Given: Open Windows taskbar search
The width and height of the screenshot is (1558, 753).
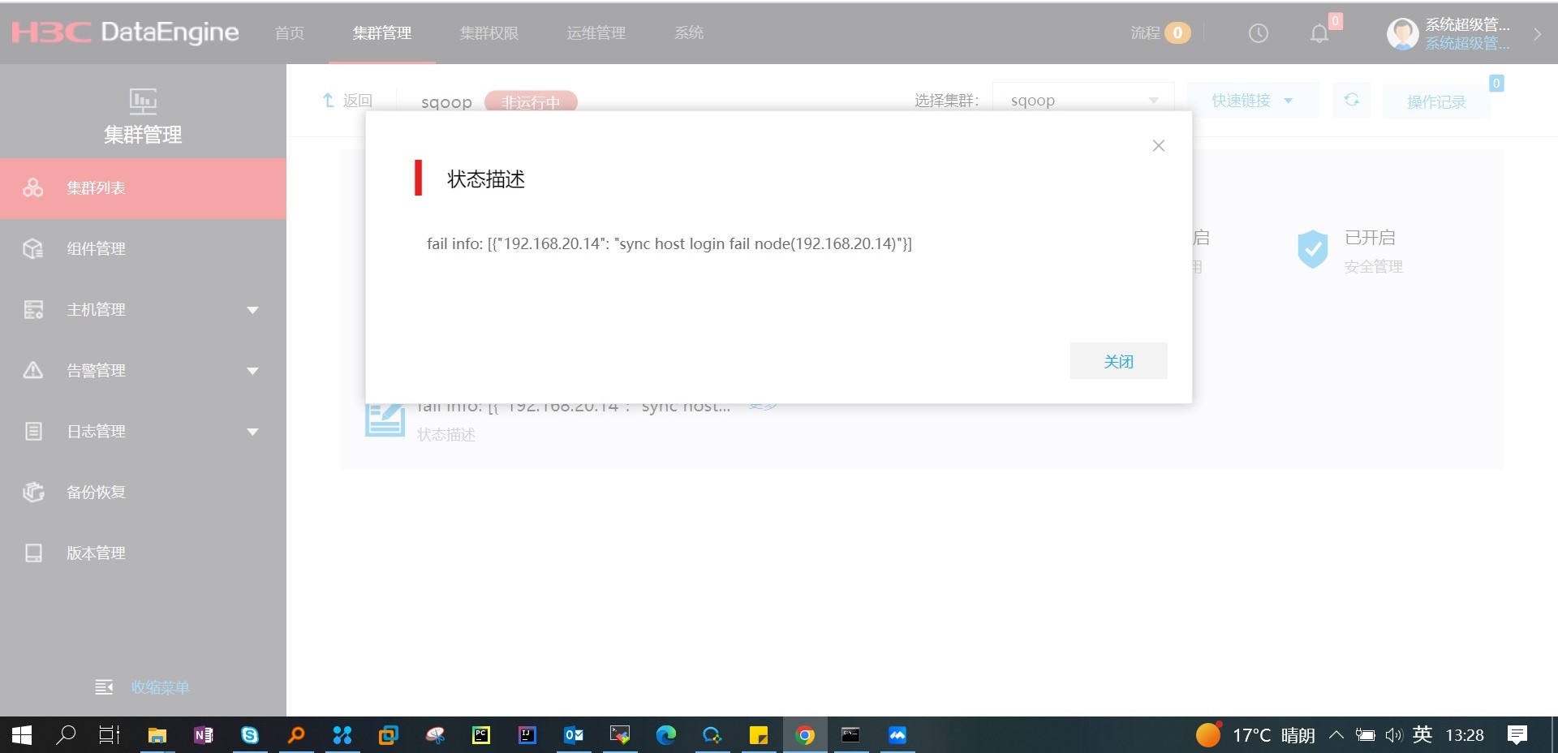Looking at the screenshot, I should (66, 735).
